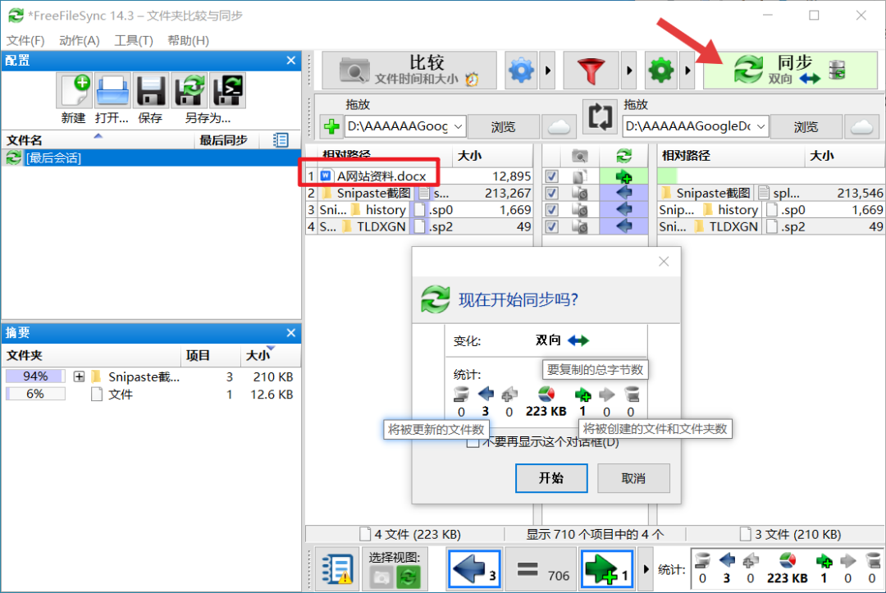Expand arrow next to comparison settings gear
This screenshot has height=593, width=886.
547,71
